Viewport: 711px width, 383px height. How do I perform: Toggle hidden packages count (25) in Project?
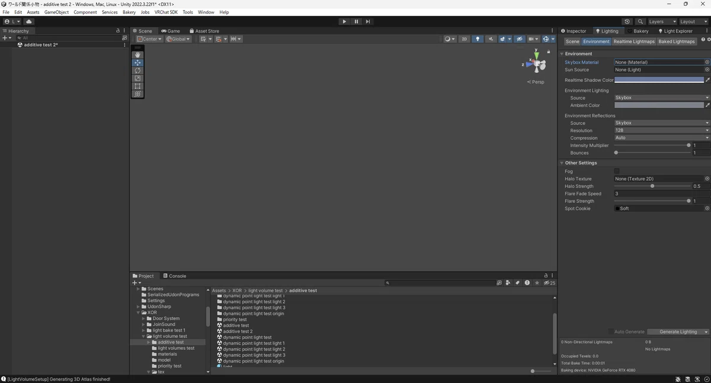(550, 283)
